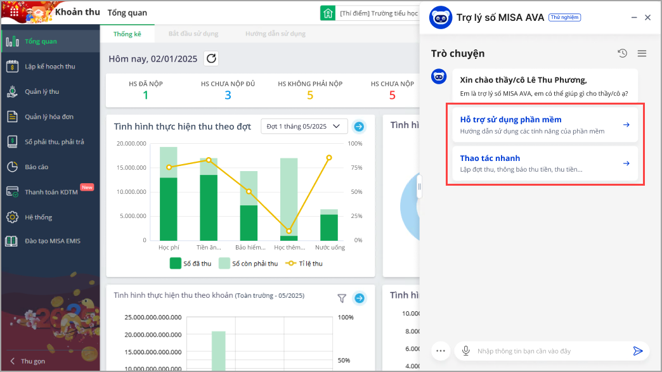Open chat history clock icon
Viewport: 662px width, 372px height.
pyautogui.click(x=622, y=53)
